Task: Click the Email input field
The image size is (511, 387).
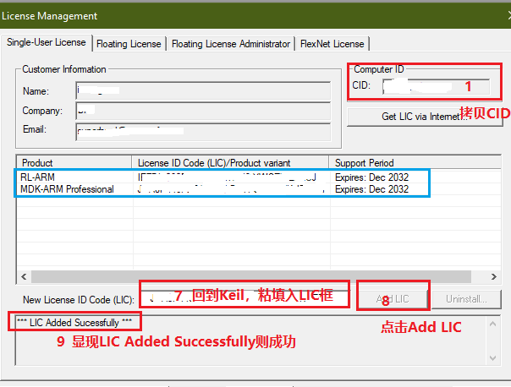Action: coord(203,132)
